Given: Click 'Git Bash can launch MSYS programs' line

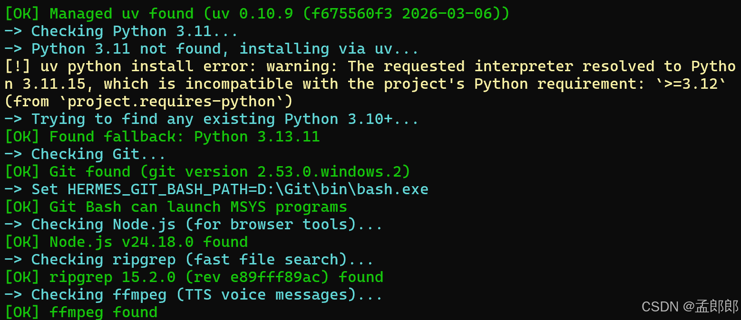Looking at the screenshot, I should click(175, 207).
